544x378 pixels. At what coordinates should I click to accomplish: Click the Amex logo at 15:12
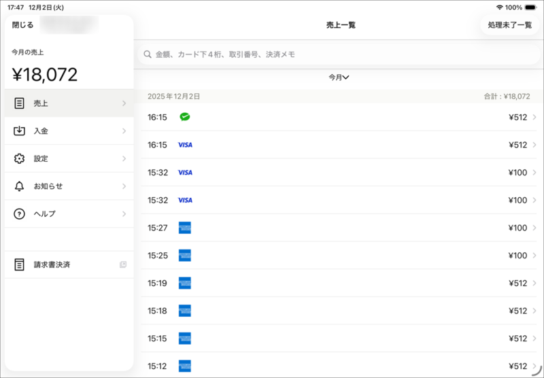(x=185, y=366)
